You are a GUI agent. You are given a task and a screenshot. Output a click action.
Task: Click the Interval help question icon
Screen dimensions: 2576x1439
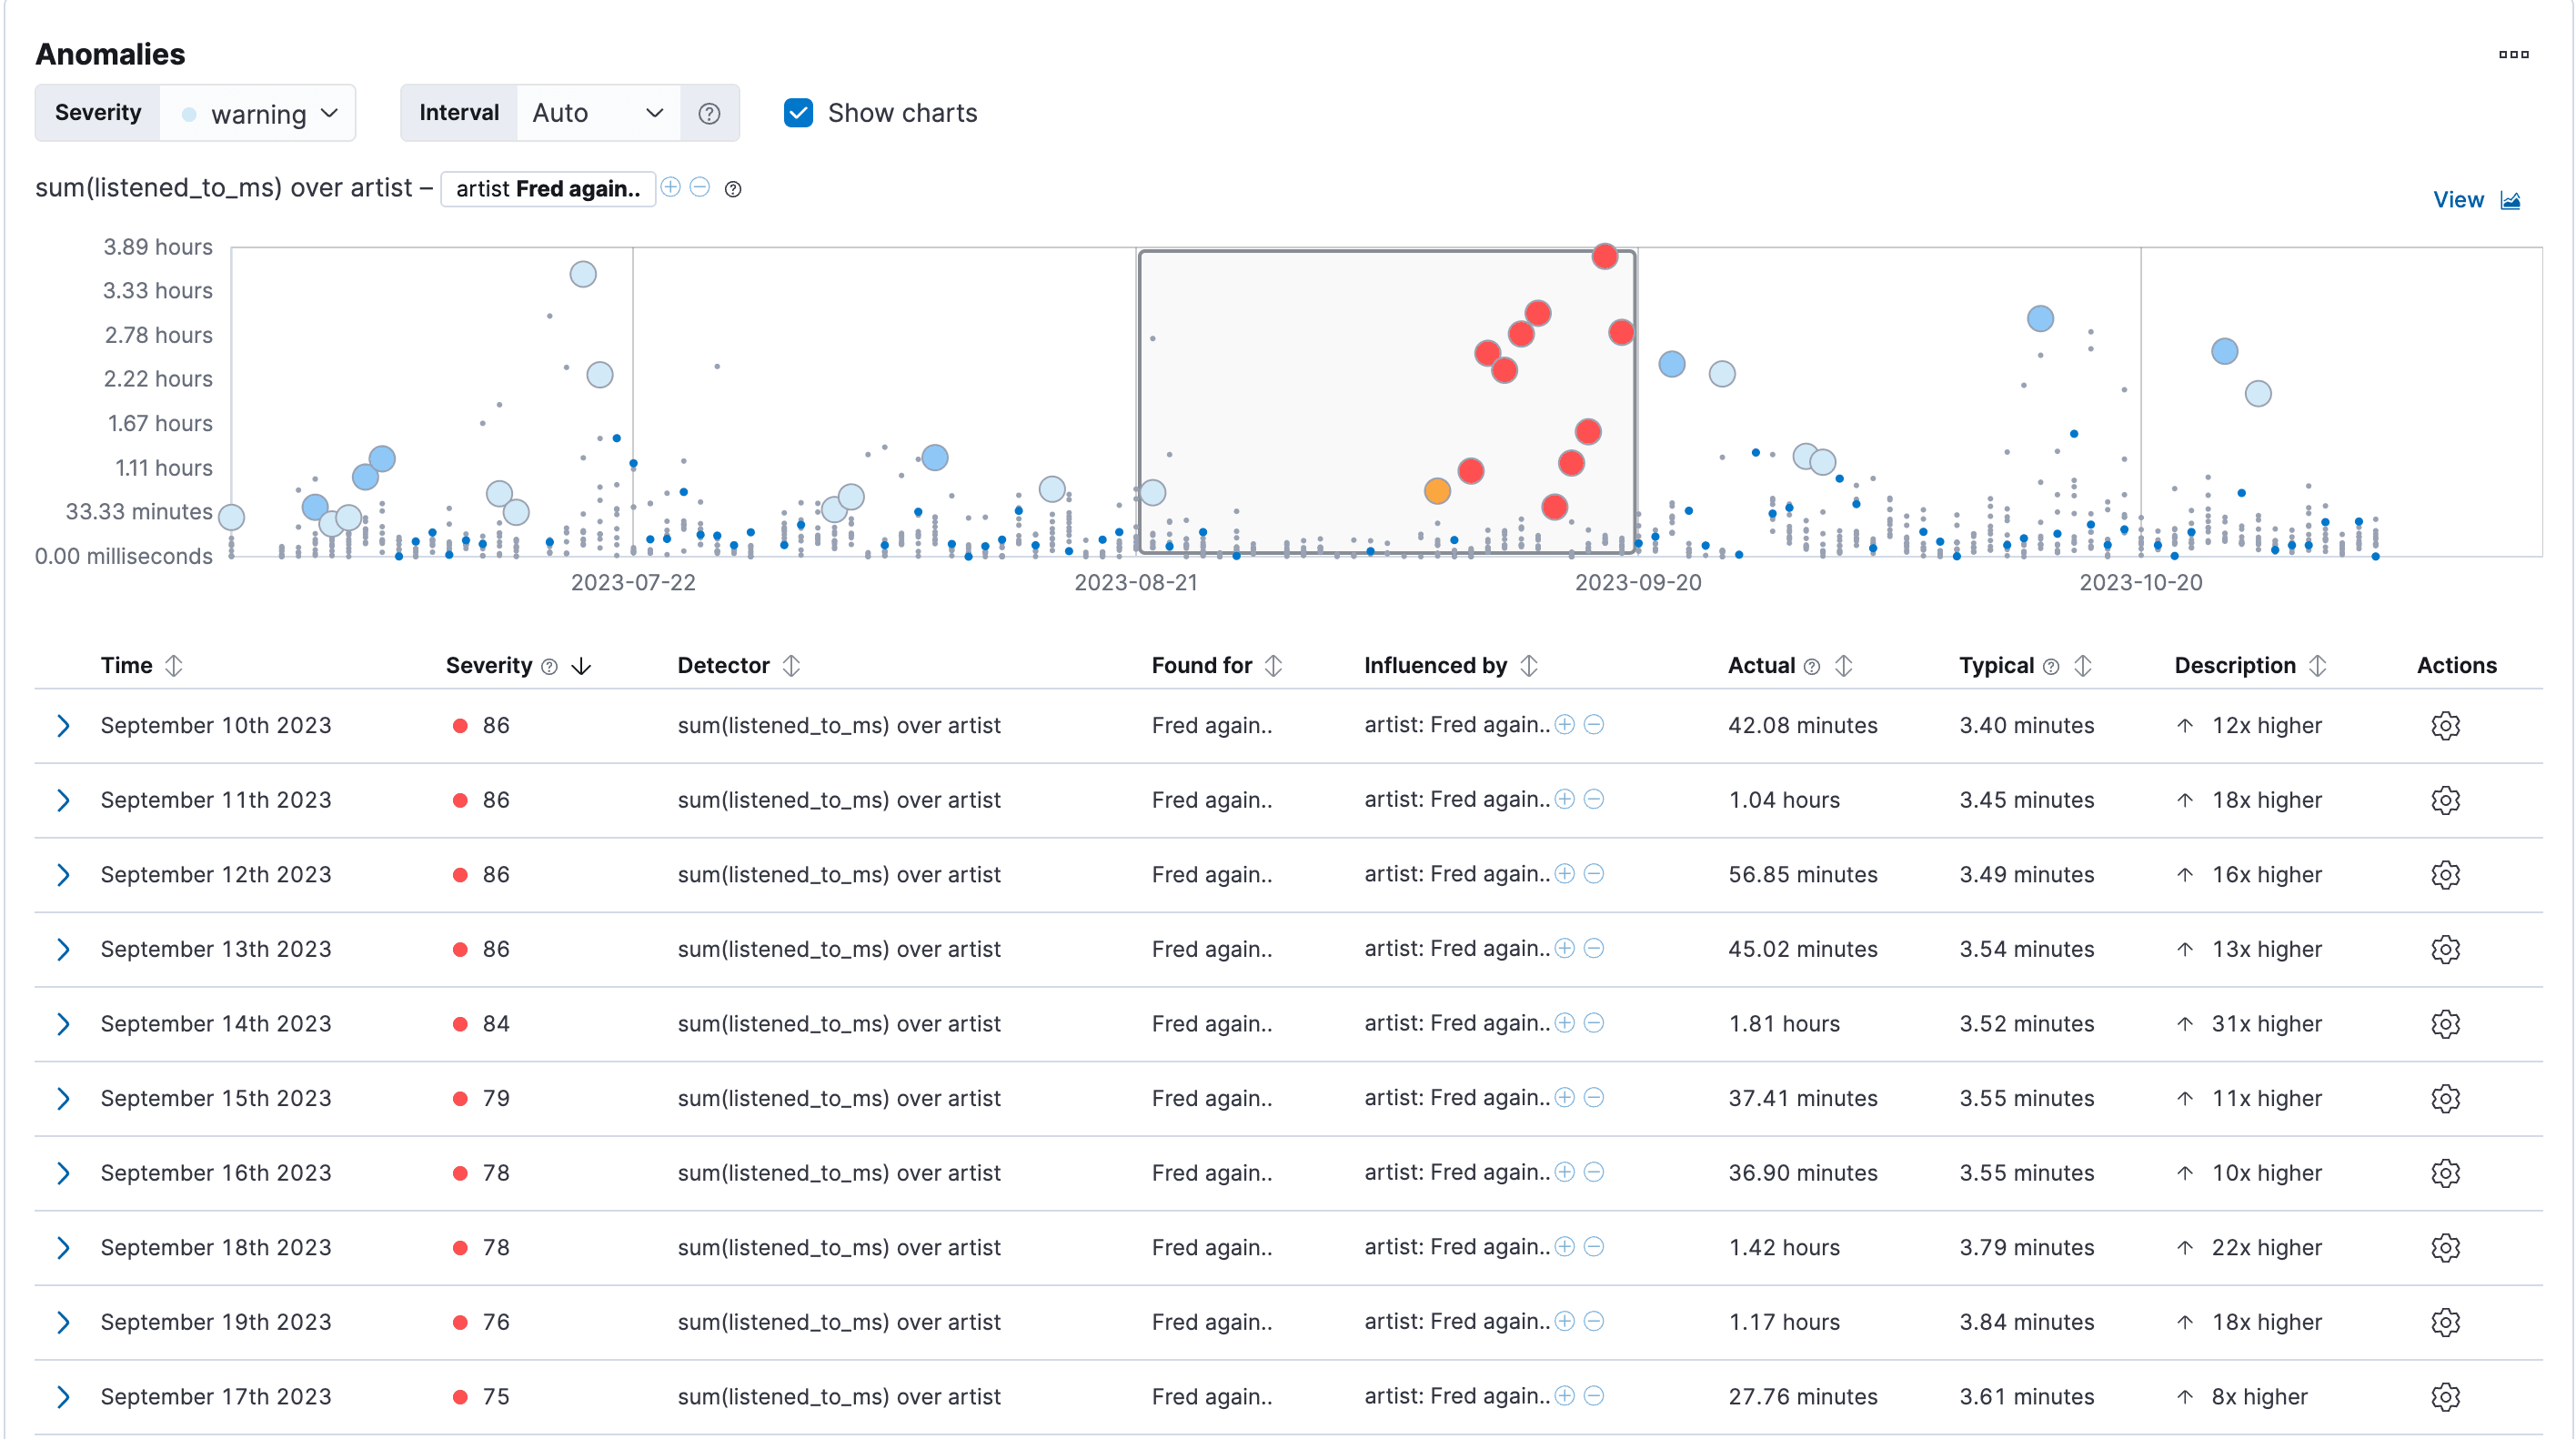tap(709, 113)
